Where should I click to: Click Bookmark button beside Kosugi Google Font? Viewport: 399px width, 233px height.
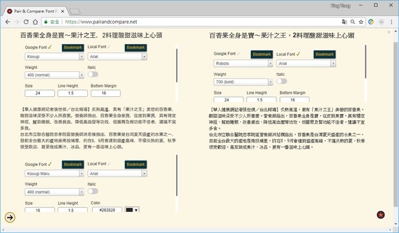coord(72,47)
